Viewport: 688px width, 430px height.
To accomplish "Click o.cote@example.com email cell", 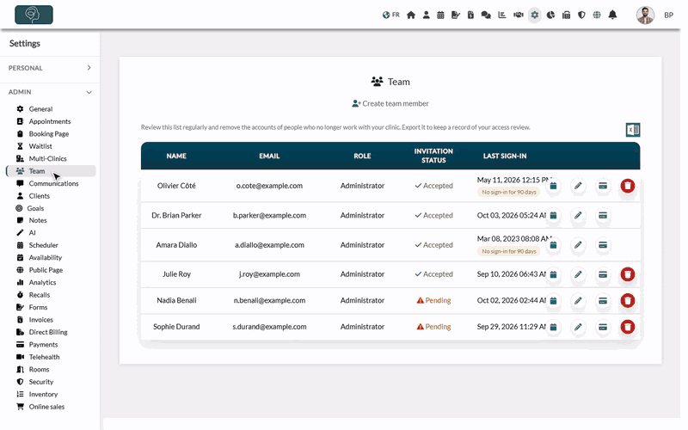I will (269, 186).
